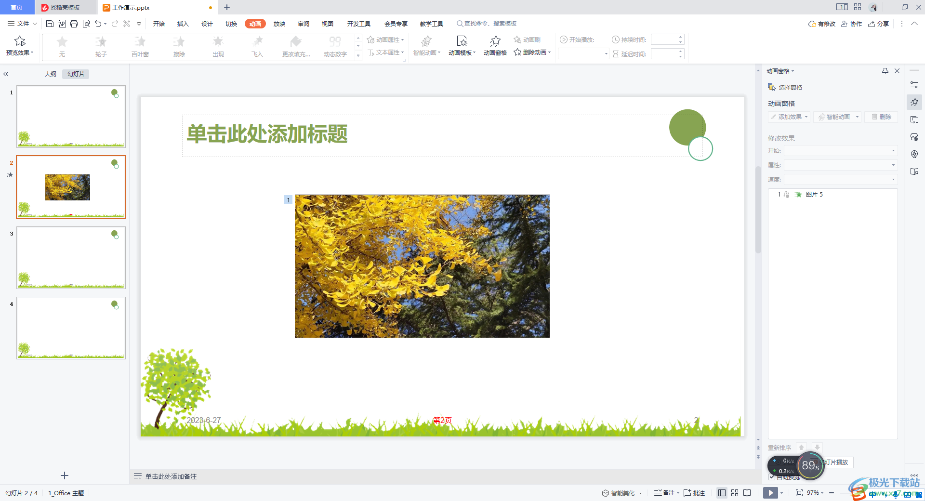Open the 文本属性 text property dropdown

pos(385,53)
